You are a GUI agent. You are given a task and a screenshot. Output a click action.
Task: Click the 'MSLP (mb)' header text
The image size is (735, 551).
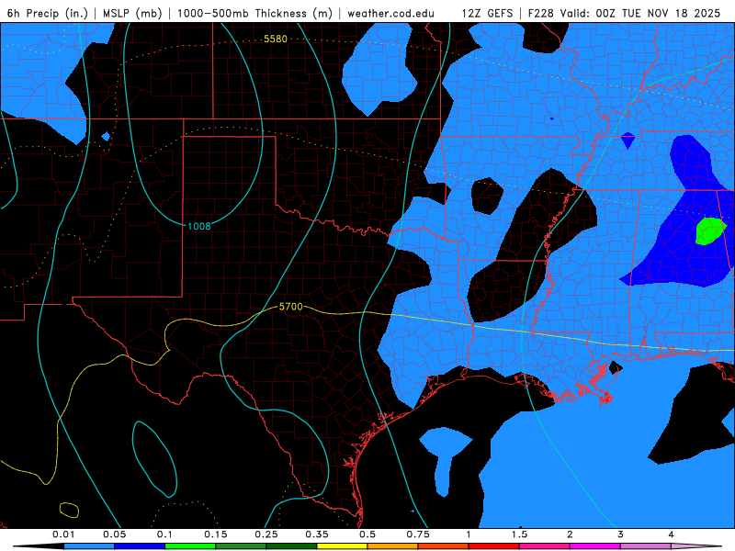point(132,13)
